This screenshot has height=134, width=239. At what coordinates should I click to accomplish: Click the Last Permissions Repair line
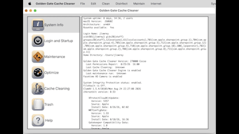point(113,64)
